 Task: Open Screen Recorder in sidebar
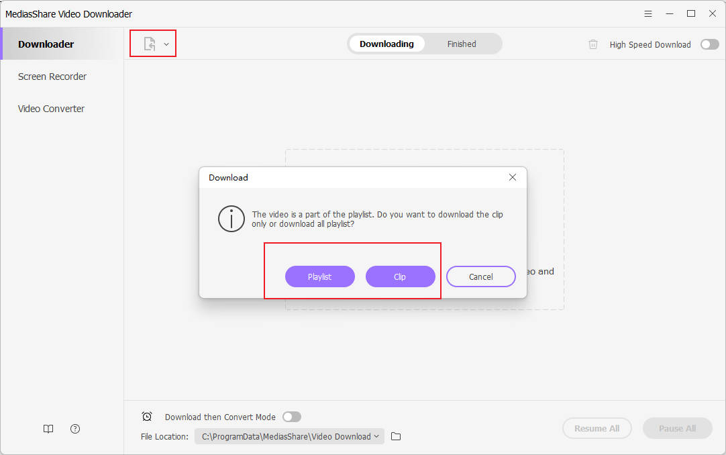tap(52, 77)
